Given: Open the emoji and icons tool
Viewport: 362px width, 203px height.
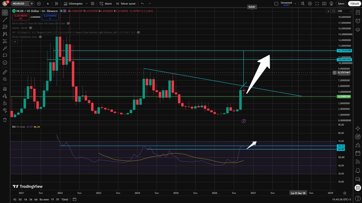Looking at the screenshot, I should 5,63.
